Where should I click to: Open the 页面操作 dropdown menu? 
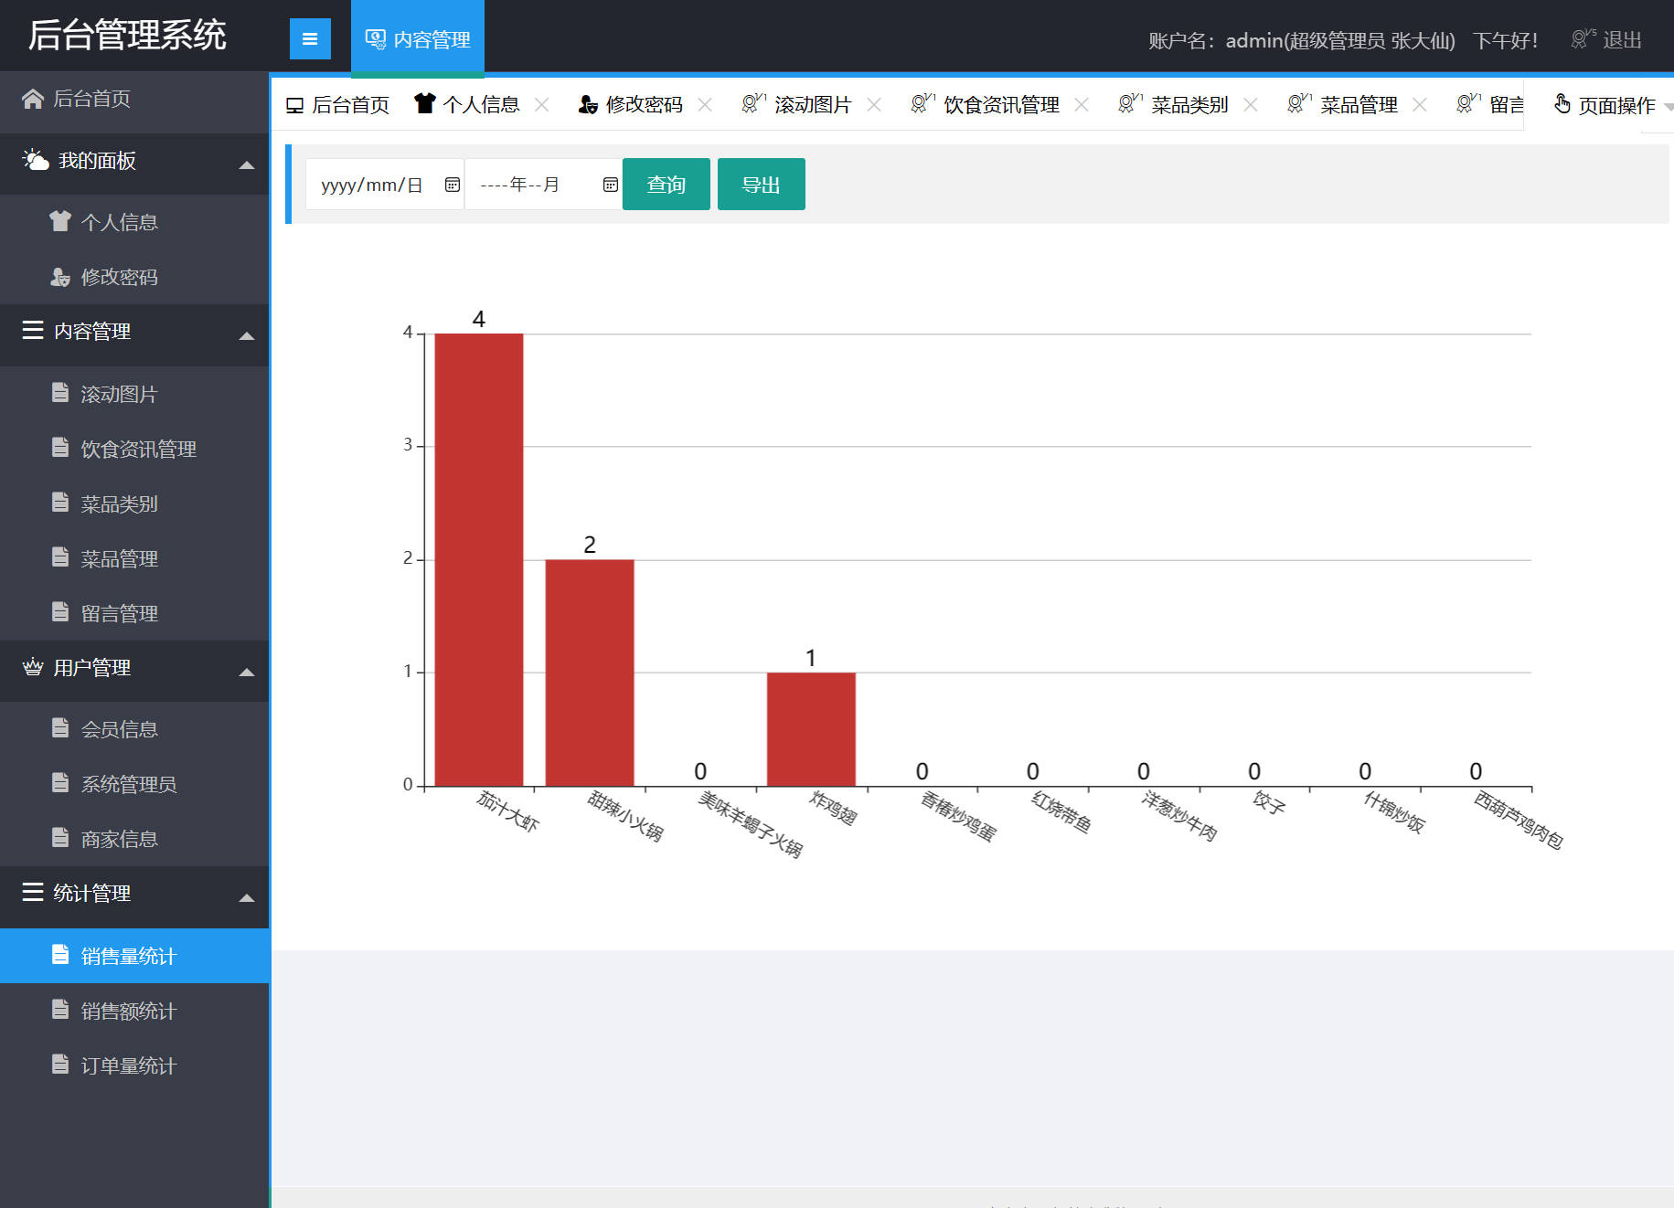pos(1609,105)
